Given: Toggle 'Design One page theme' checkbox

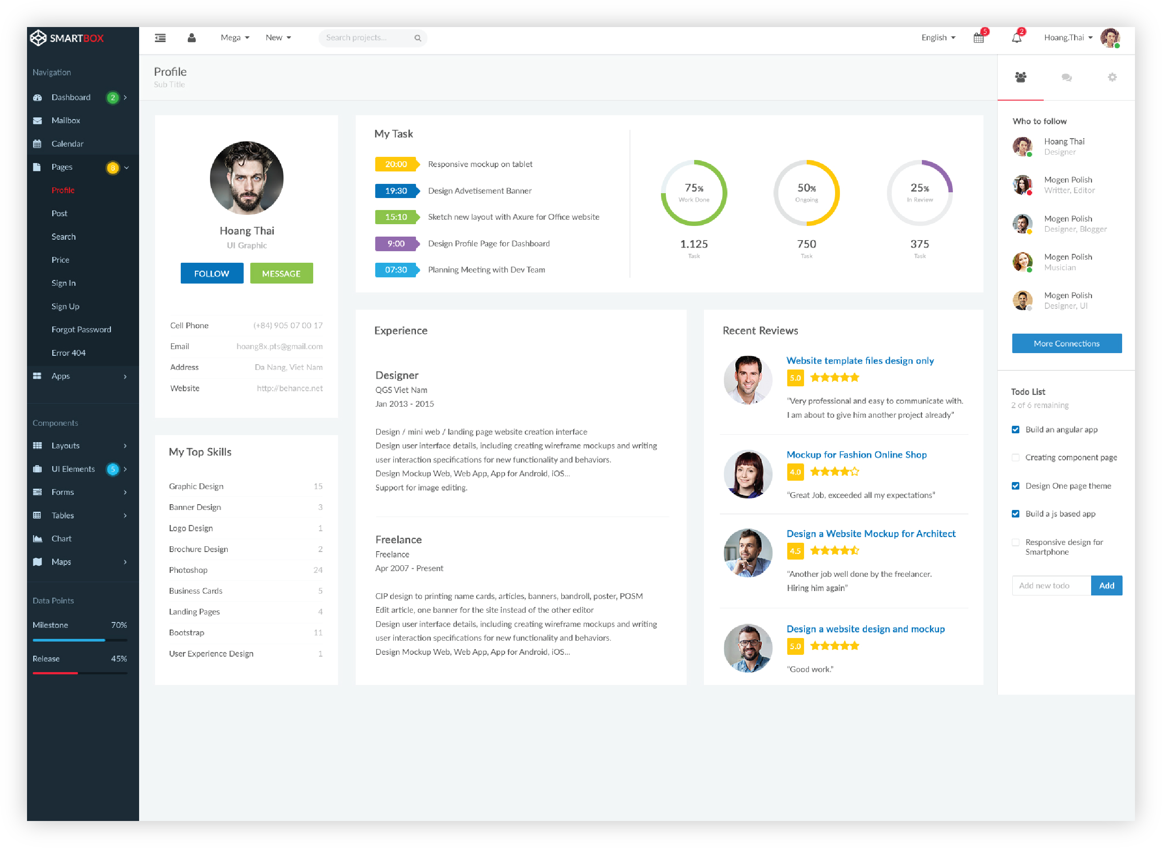Looking at the screenshot, I should [x=1015, y=486].
